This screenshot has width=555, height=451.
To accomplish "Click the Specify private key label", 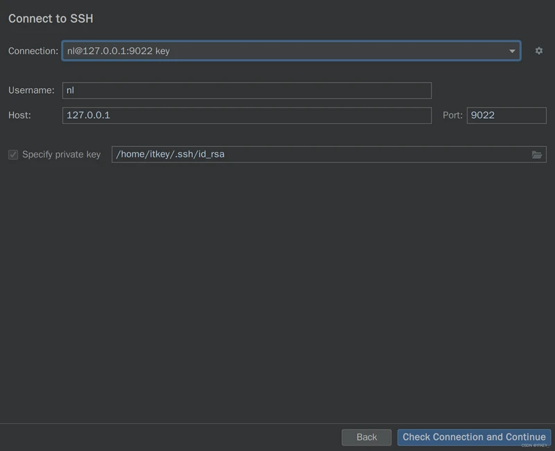I will click(61, 154).
